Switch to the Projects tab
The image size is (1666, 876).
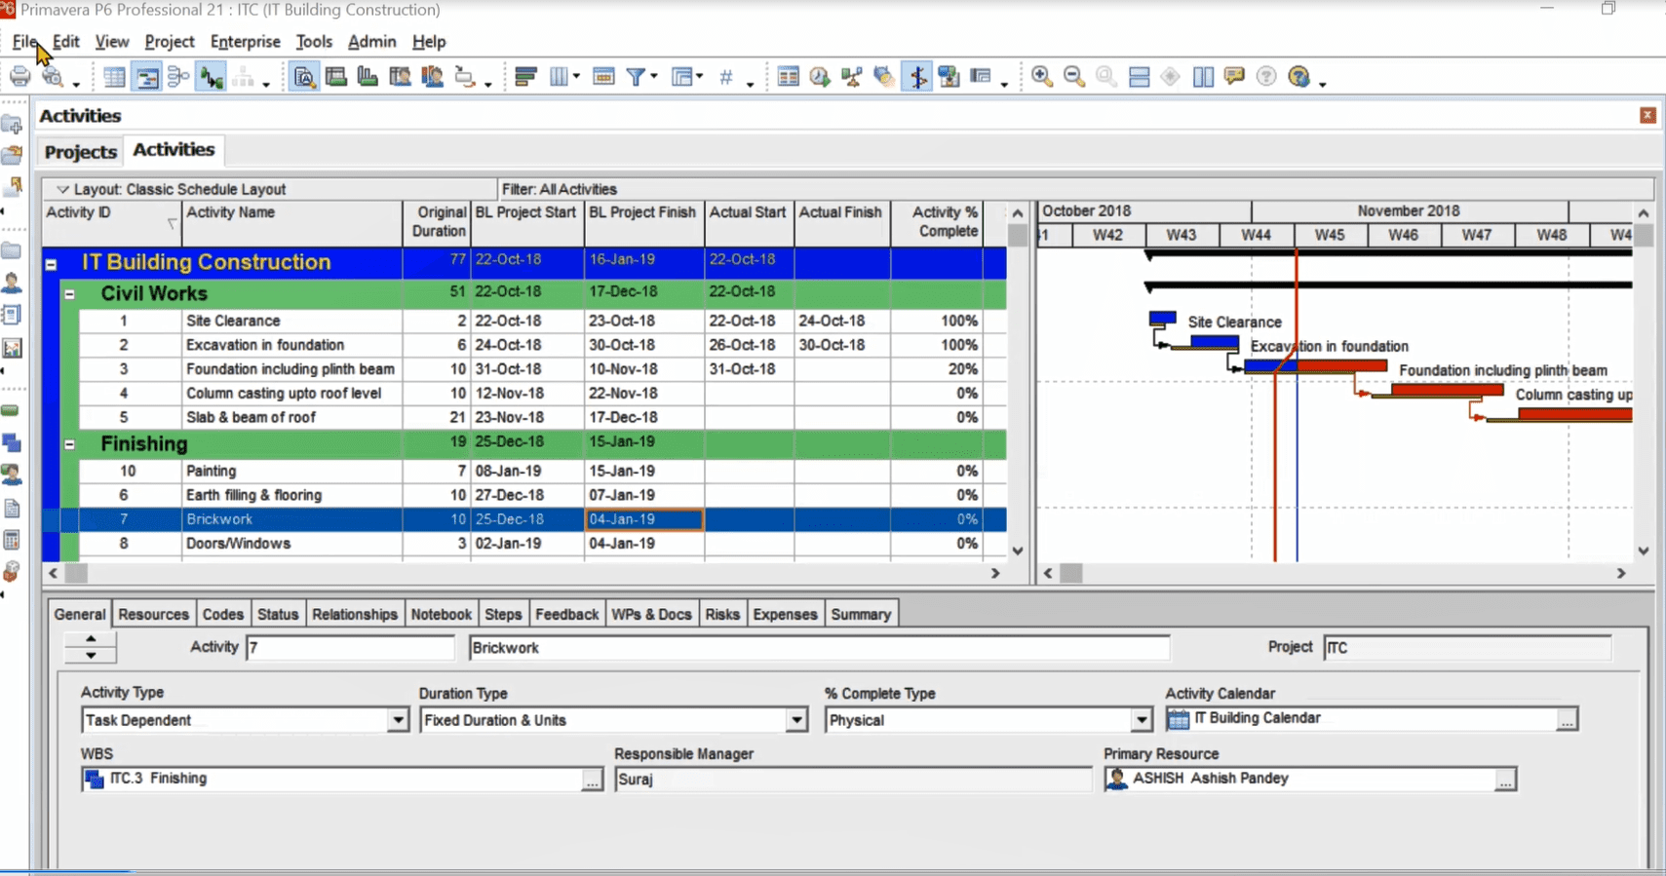pyautogui.click(x=81, y=152)
